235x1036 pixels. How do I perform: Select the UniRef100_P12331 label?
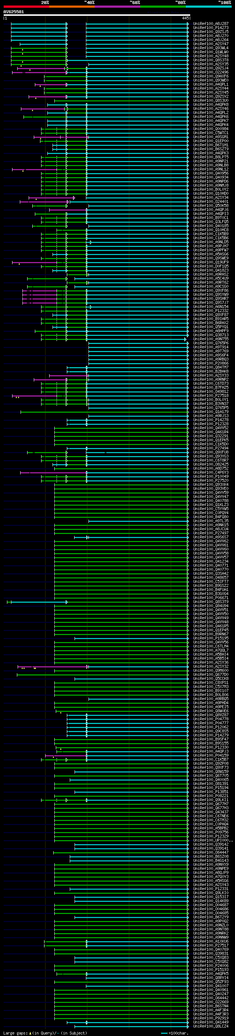[211, 889]
